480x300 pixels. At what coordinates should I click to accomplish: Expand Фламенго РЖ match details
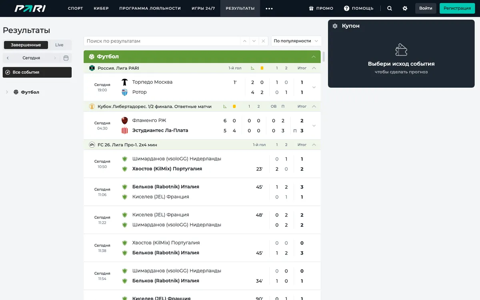[314, 126]
